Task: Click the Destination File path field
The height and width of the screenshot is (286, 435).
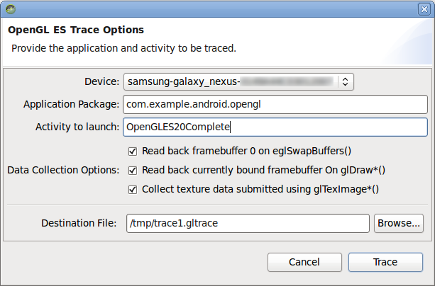Action: 247,223
